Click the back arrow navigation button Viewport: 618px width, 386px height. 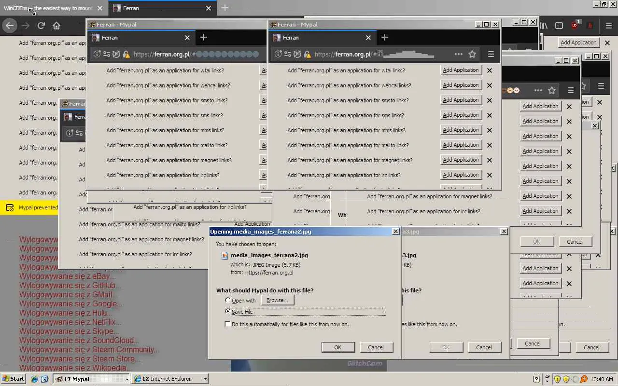click(x=10, y=26)
